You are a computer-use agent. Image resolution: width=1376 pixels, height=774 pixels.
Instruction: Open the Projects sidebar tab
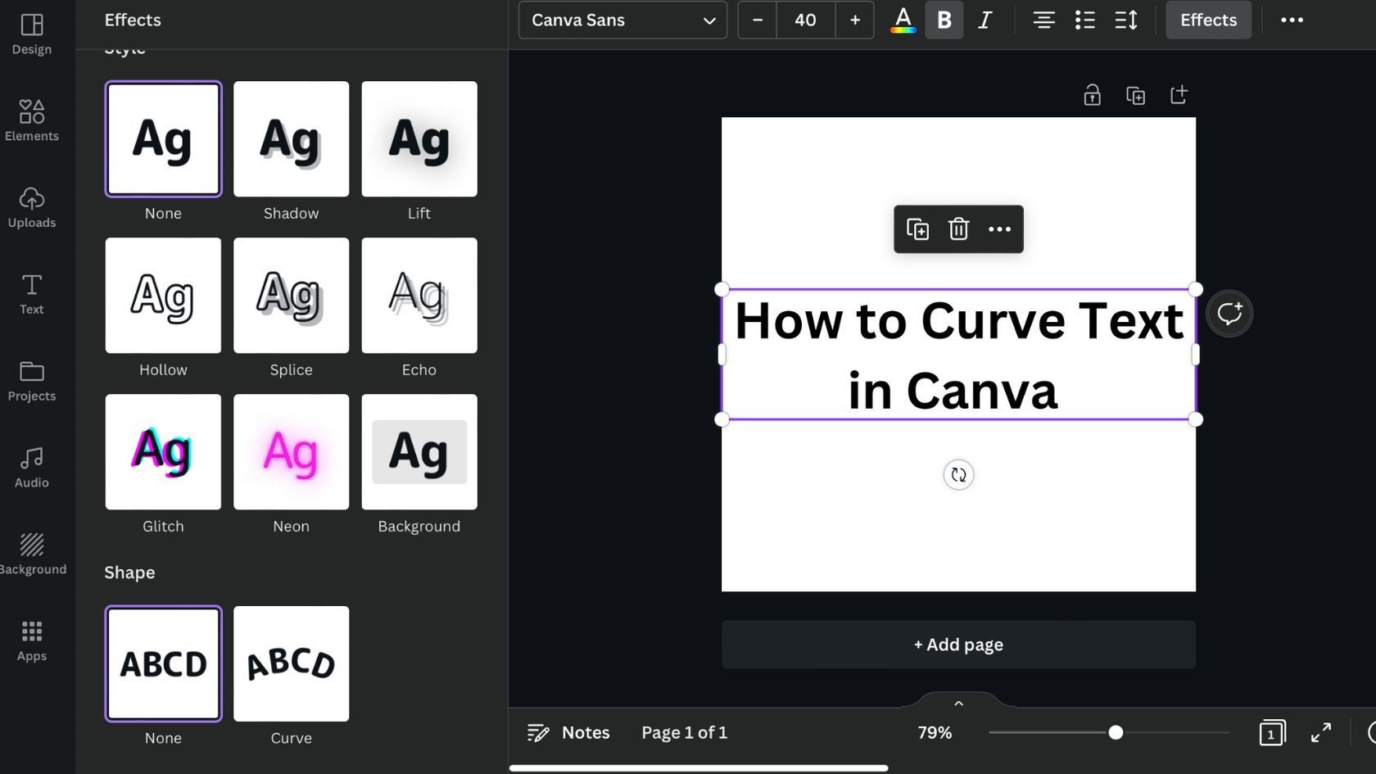32,381
